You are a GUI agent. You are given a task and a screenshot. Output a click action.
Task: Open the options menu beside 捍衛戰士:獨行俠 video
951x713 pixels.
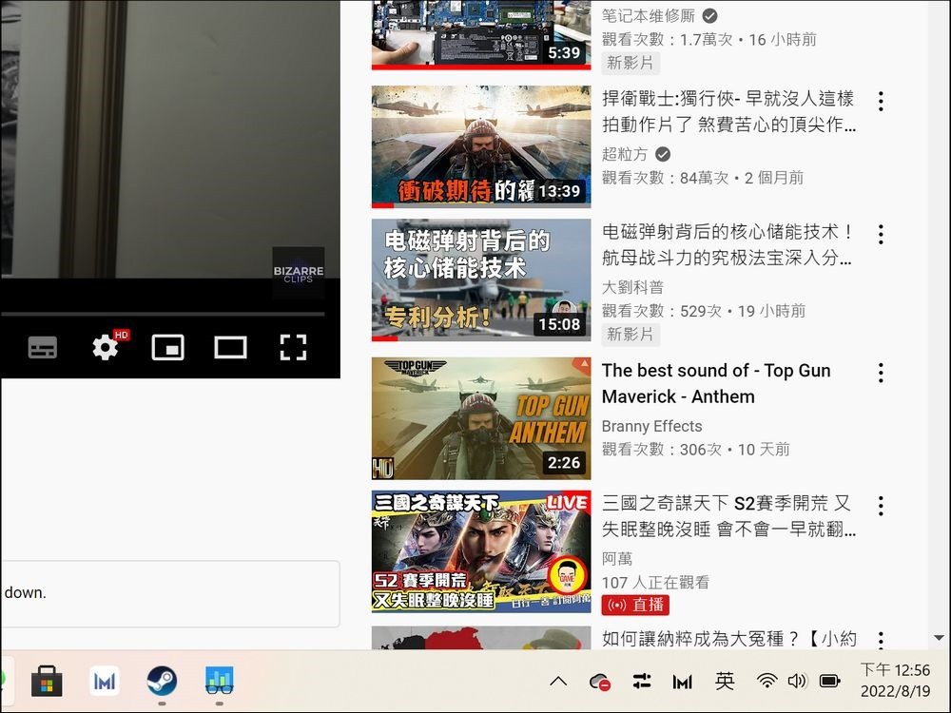tap(881, 101)
